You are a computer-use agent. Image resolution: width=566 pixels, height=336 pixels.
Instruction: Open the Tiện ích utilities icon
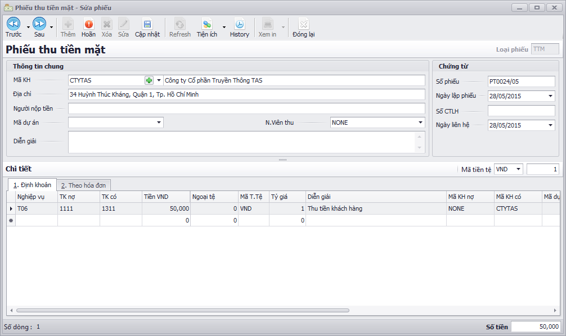207,24
